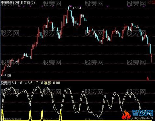Viewport: 155px width, 121px height.
Task: Click the 暴涨: 0.00 indicator value
Action: click(52, 83)
